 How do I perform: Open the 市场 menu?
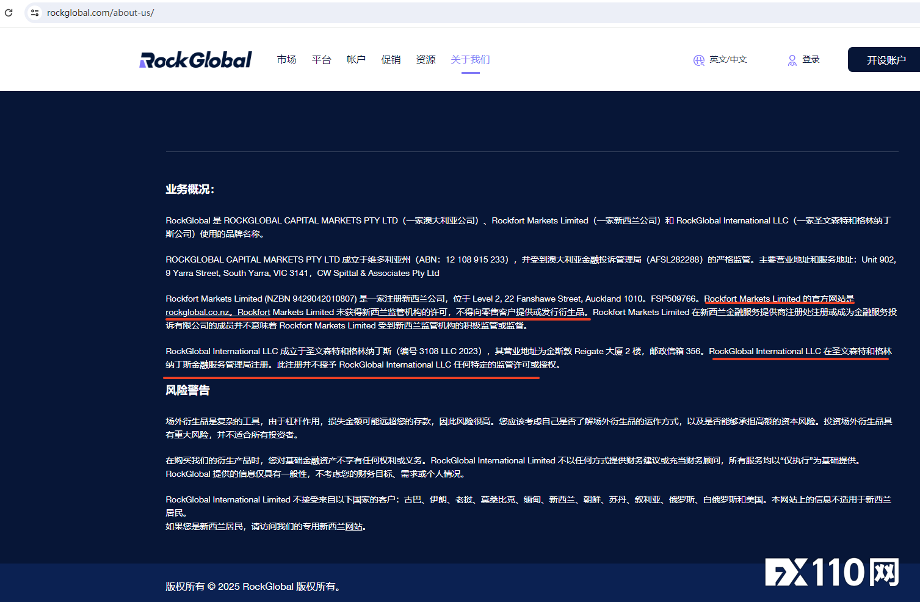(x=286, y=59)
